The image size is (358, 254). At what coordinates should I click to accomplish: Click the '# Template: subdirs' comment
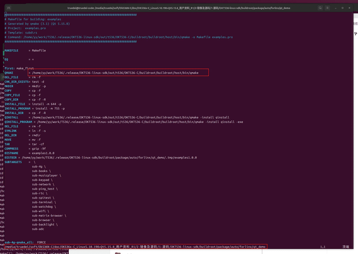21,33
